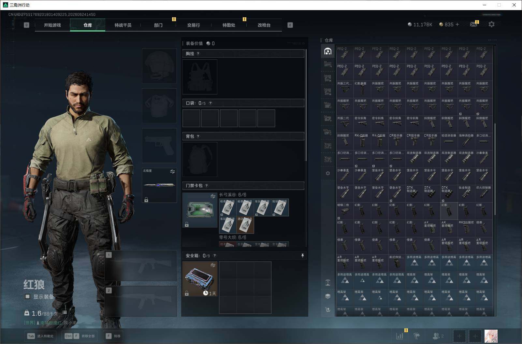
Task: Click the E next-tab key icon
Action: point(290,25)
